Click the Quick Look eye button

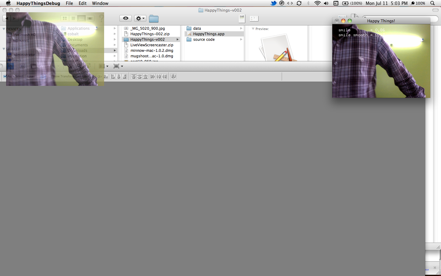click(126, 18)
